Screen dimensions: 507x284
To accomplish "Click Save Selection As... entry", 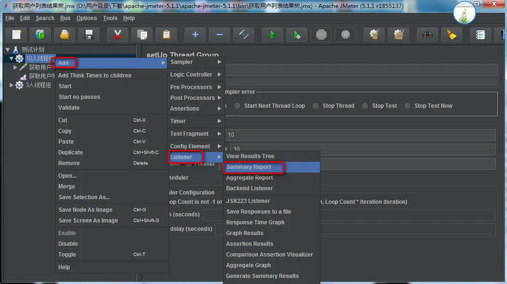I will [111, 197].
